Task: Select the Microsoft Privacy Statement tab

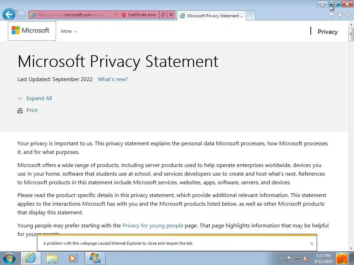Action: click(x=212, y=16)
